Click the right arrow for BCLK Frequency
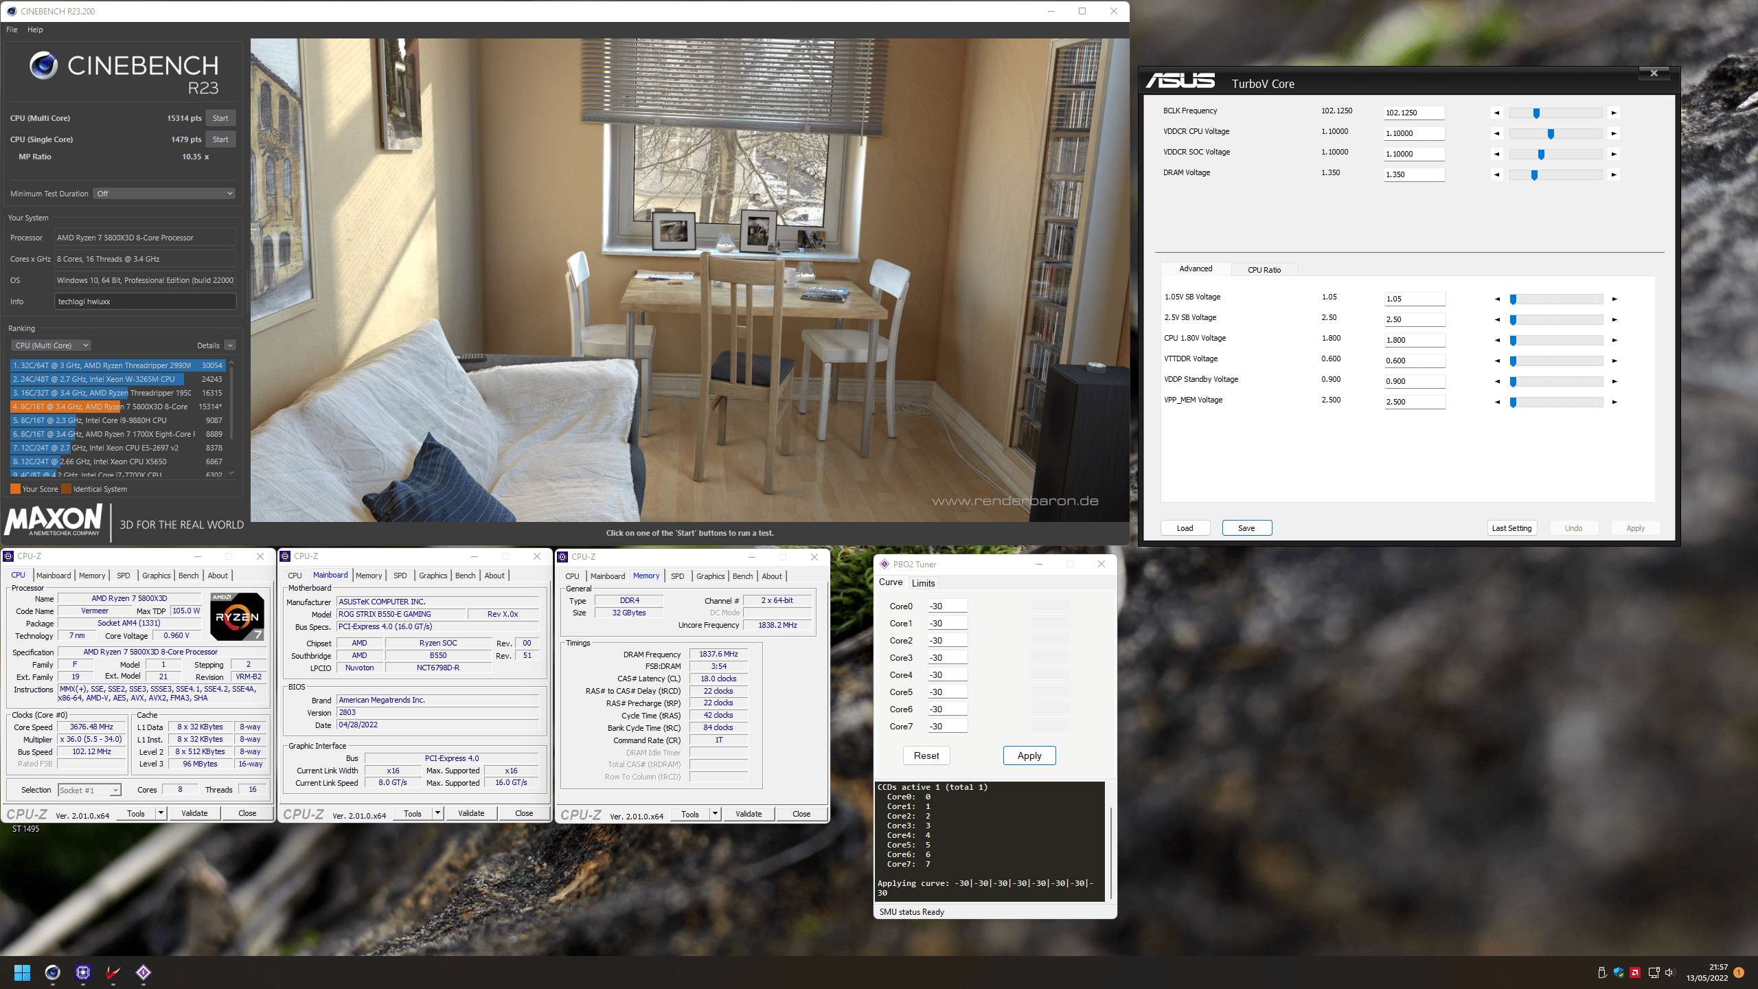The width and height of the screenshot is (1758, 989). 1614,113
